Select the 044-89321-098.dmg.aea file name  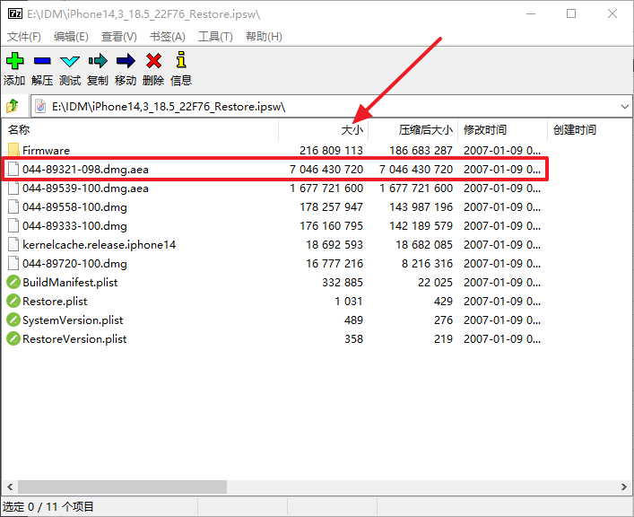[x=85, y=170]
